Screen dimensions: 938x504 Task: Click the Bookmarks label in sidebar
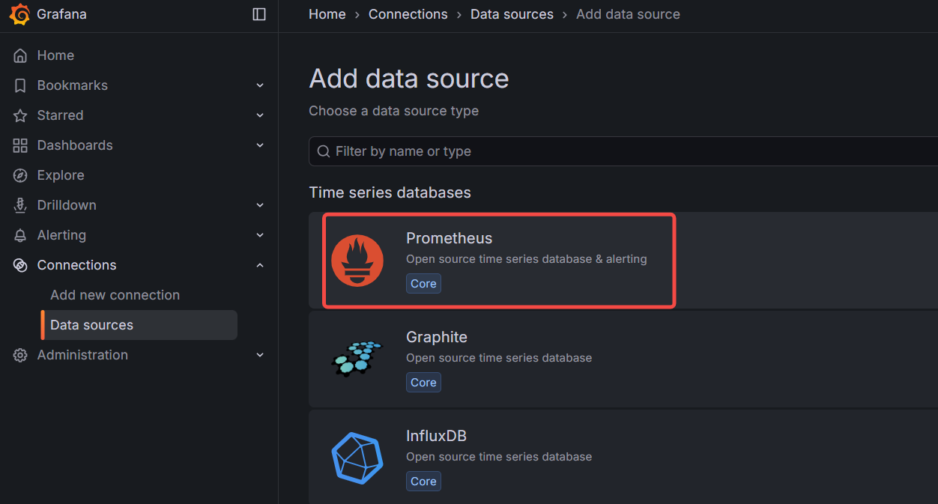click(x=73, y=85)
